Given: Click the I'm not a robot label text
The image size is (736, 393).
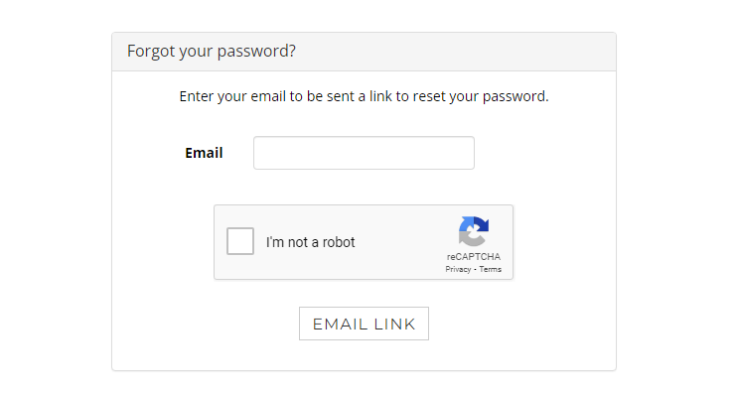Looking at the screenshot, I should [x=310, y=242].
